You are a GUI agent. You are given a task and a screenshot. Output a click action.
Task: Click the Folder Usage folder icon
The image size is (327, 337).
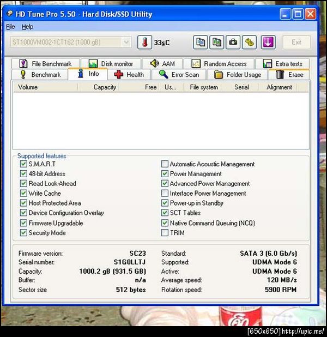219,75
